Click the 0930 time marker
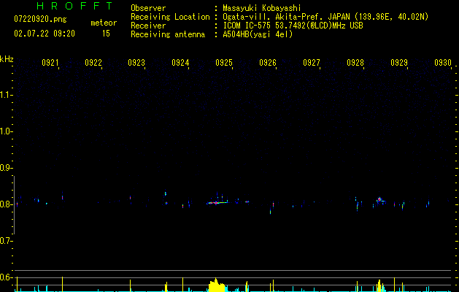The image size is (459, 292). pos(443,63)
